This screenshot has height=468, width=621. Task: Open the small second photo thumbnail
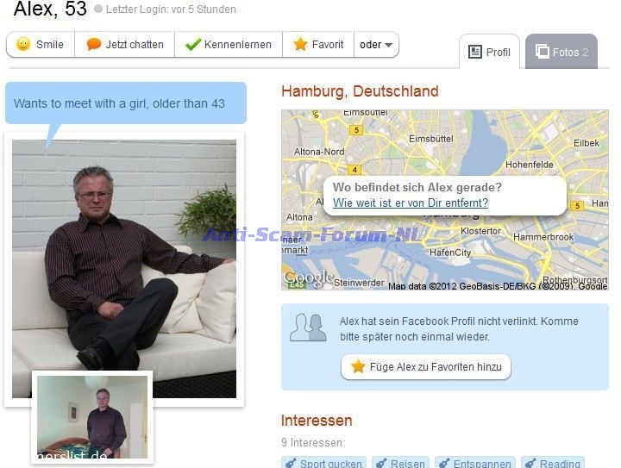92,417
